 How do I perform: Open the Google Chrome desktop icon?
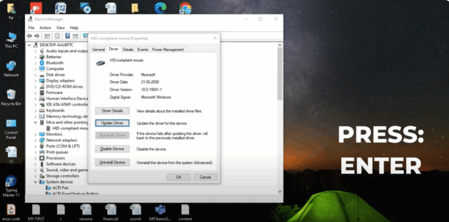[x=185, y=8]
